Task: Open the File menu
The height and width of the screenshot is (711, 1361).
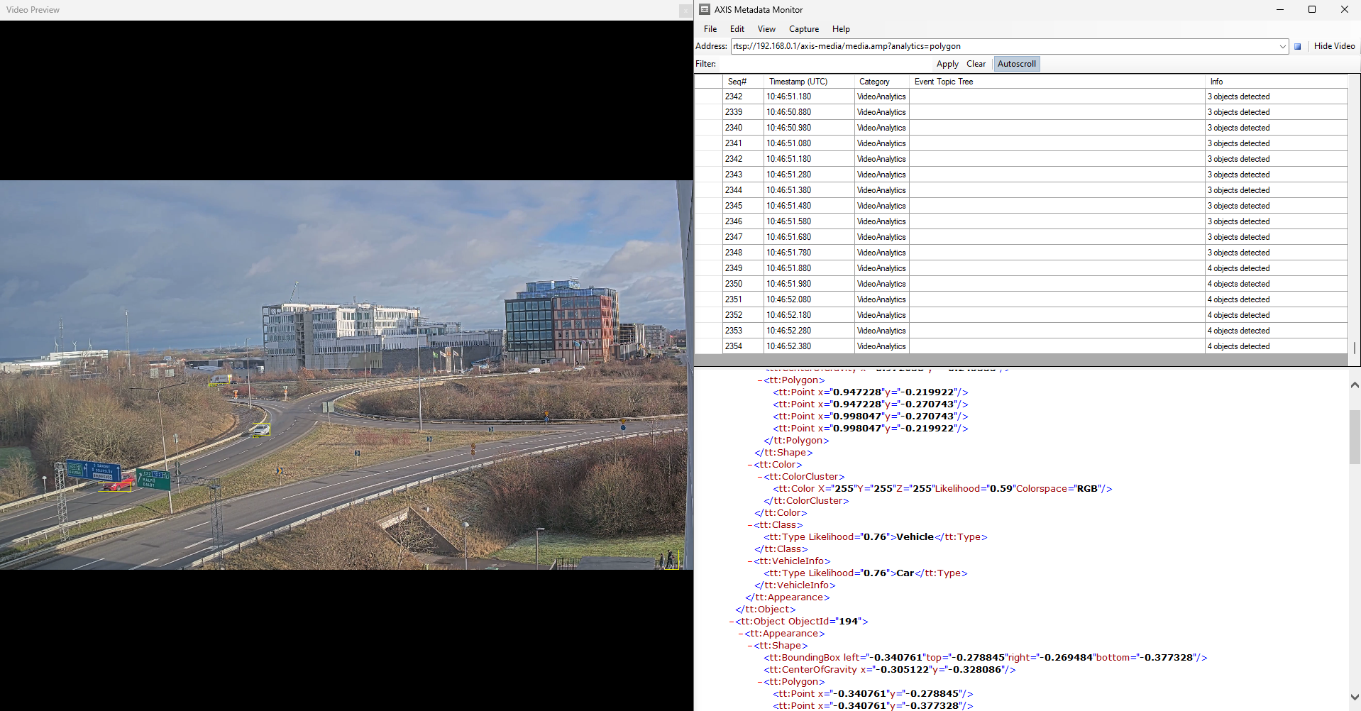Action: click(x=710, y=29)
